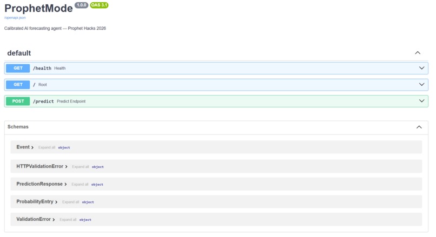Click the /predict path text

tap(43, 101)
